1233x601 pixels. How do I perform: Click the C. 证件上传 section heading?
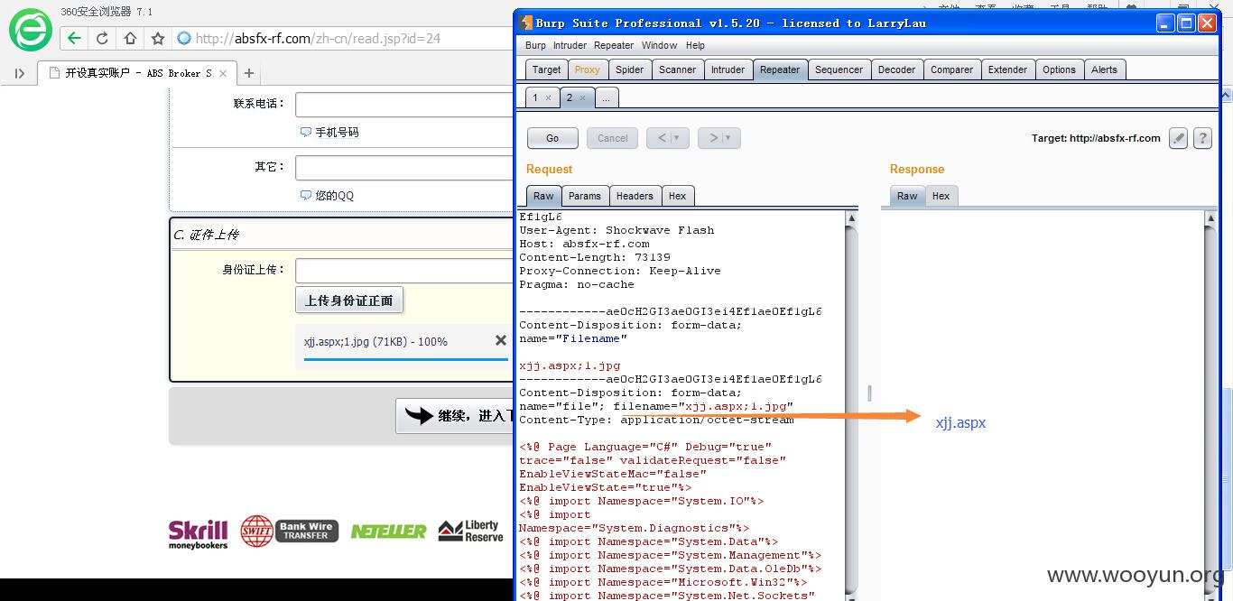[206, 235]
